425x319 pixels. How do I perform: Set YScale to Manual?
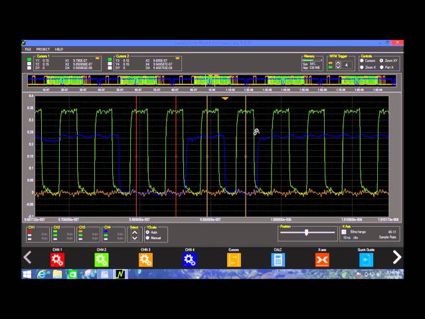[x=147, y=238]
